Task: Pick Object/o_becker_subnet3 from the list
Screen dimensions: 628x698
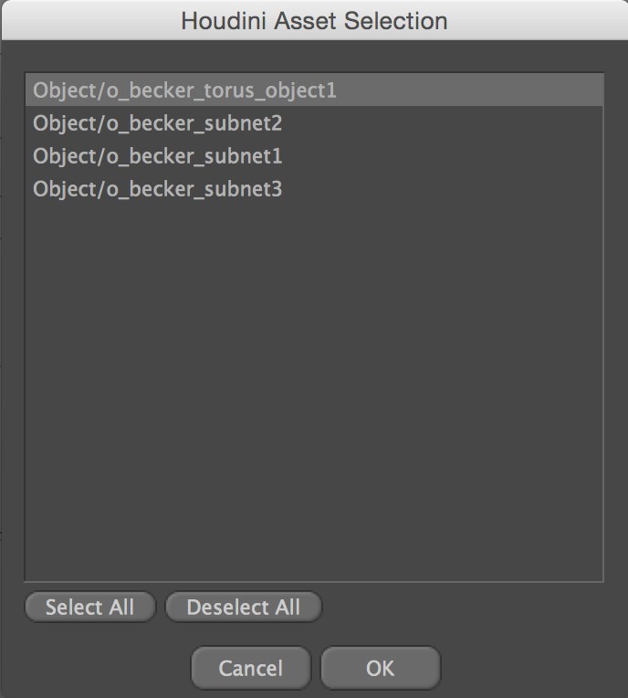Action: (314, 189)
